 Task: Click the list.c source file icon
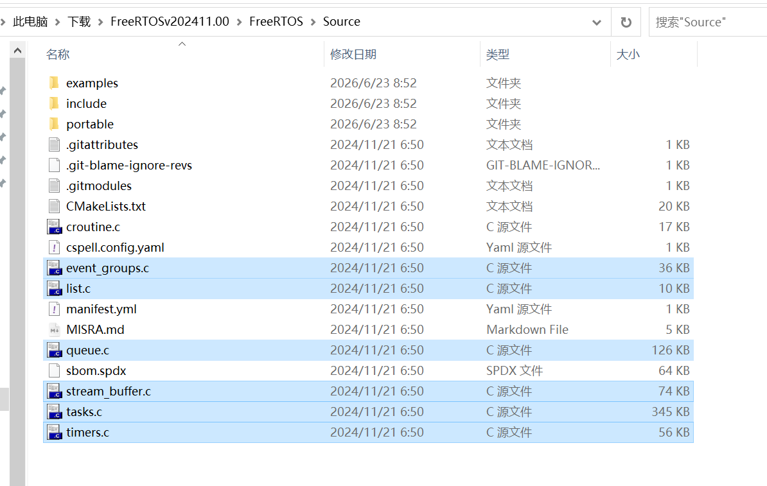tap(55, 288)
